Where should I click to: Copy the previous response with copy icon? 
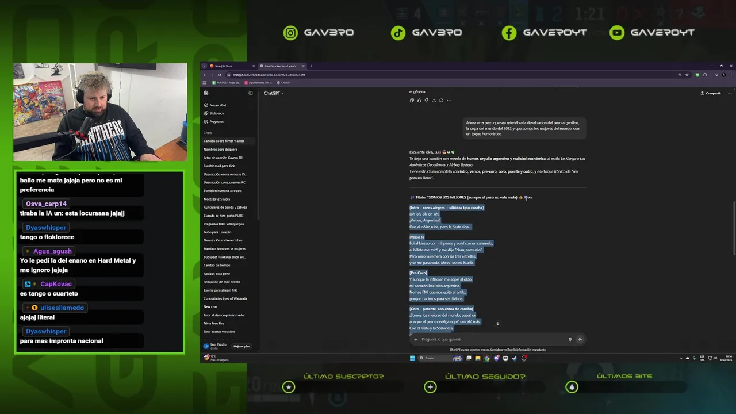click(x=412, y=101)
